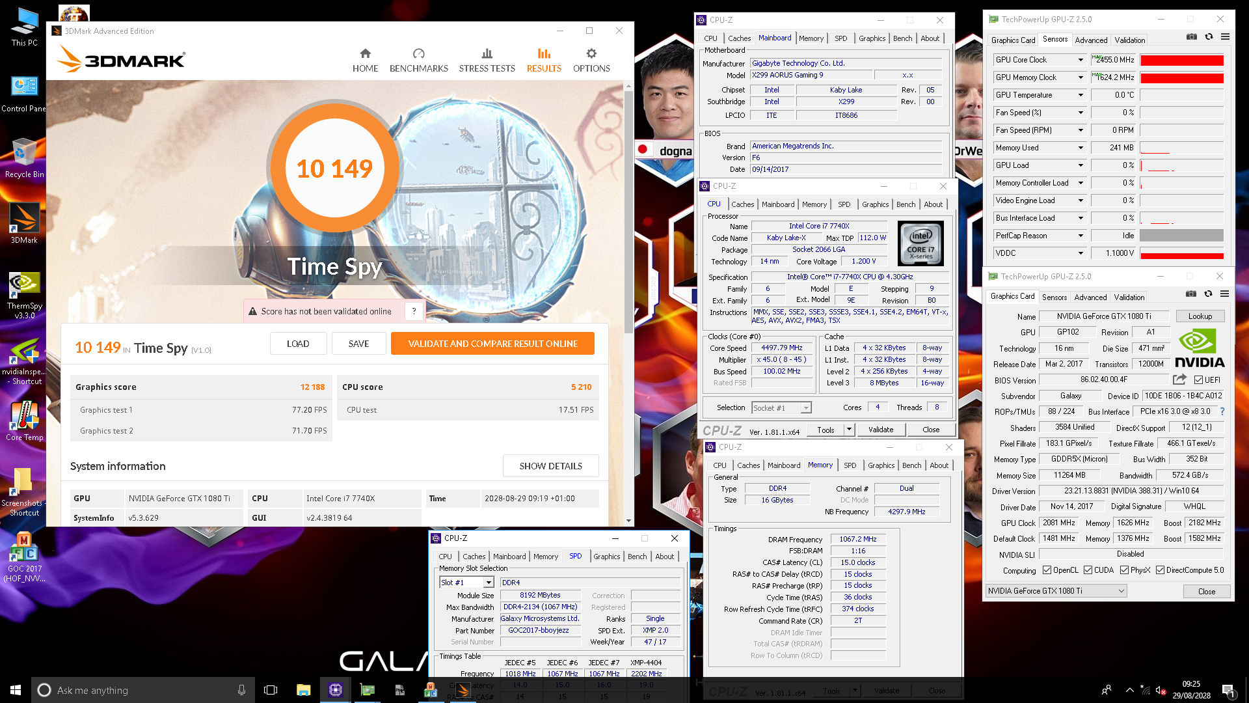Click Validate button in CPU-Z CPU window
The height and width of the screenshot is (703, 1249).
pyautogui.click(x=880, y=430)
